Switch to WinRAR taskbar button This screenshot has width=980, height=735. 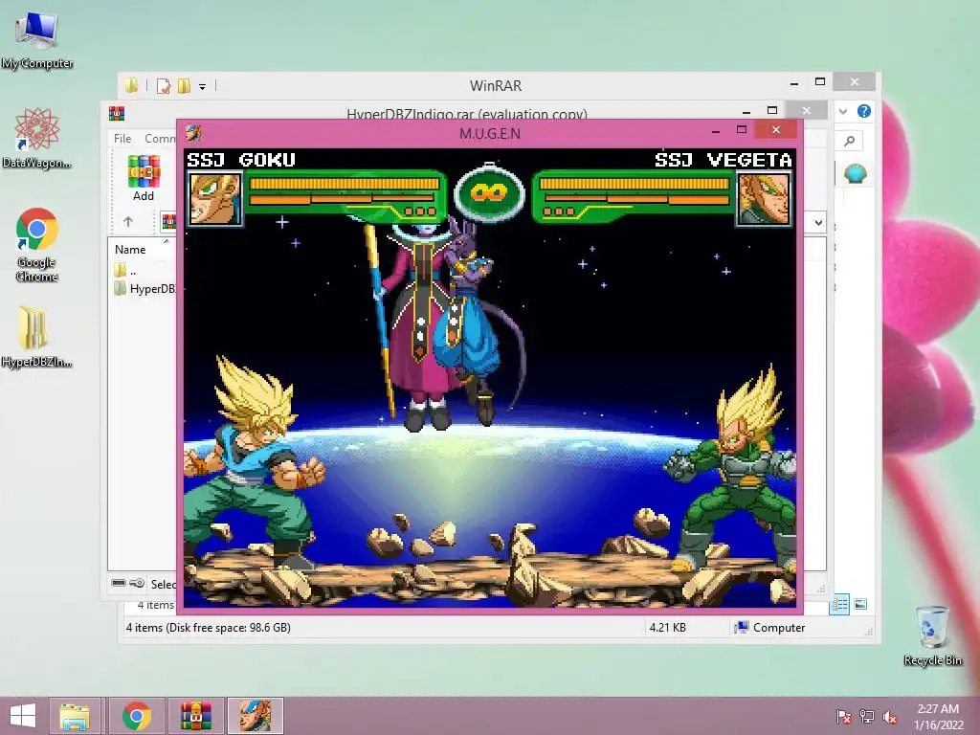click(195, 716)
